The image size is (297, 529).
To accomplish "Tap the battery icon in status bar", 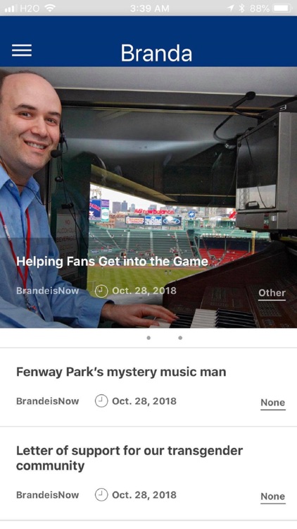I will (x=282, y=8).
